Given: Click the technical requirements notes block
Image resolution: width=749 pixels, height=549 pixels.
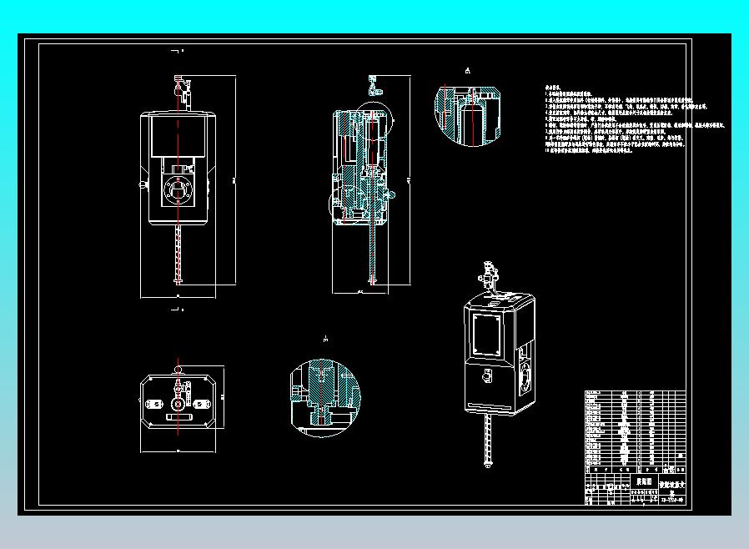Looking at the screenshot, I should point(636,119).
